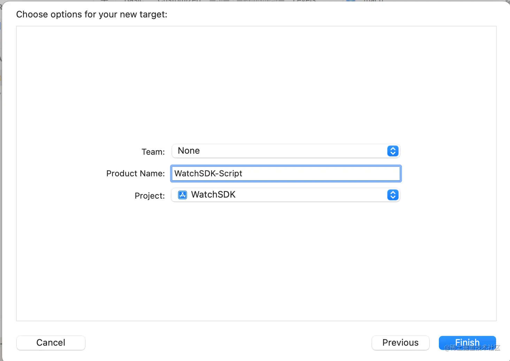Select partially hidden Levels tab behind sheet

pos(304,1)
